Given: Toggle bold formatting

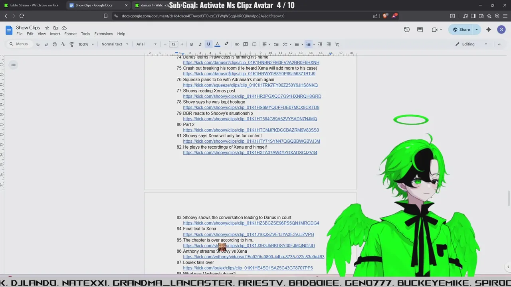Looking at the screenshot, I should click(x=192, y=44).
